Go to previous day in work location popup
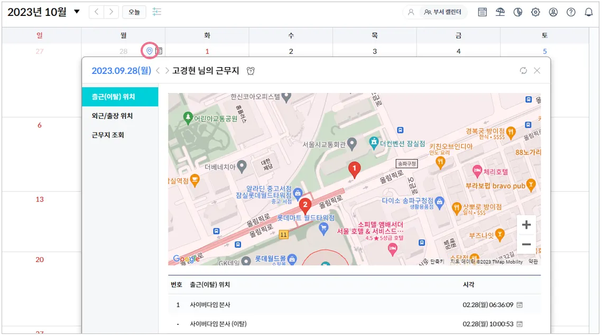Image resolution: width=602 pixels, height=335 pixels. point(158,71)
